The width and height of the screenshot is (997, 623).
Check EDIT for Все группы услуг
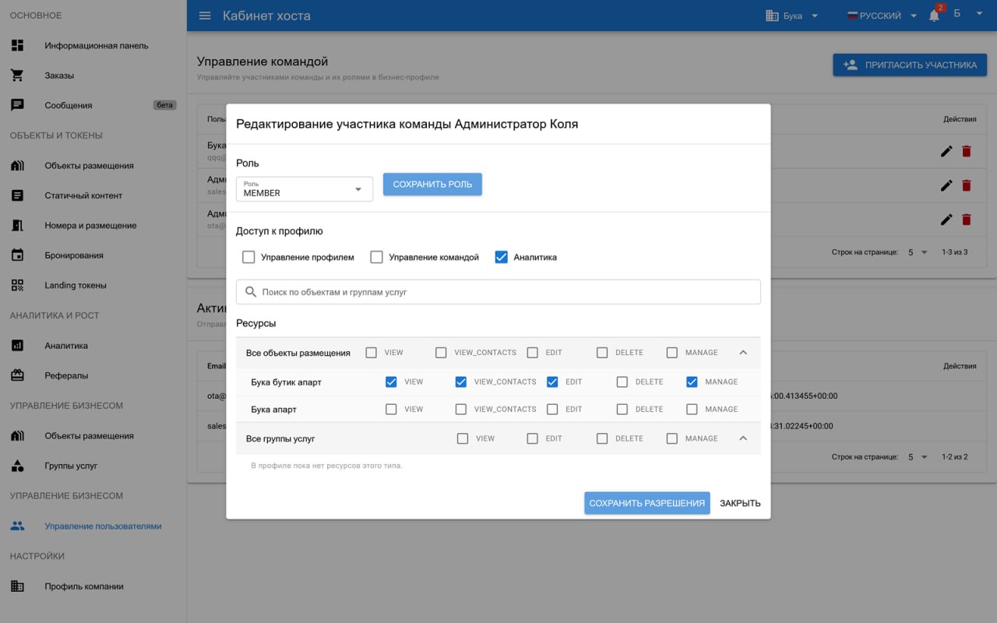pos(532,438)
